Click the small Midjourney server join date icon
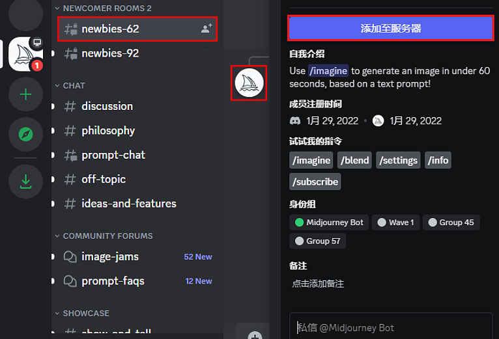499x339 pixels. point(378,121)
